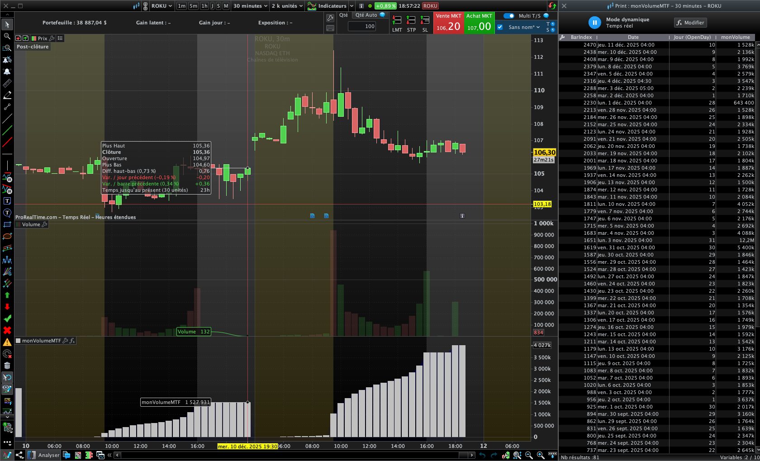The height and width of the screenshot is (461, 760).
Task: Open the ROKU symbol dropdown
Action: point(162,6)
